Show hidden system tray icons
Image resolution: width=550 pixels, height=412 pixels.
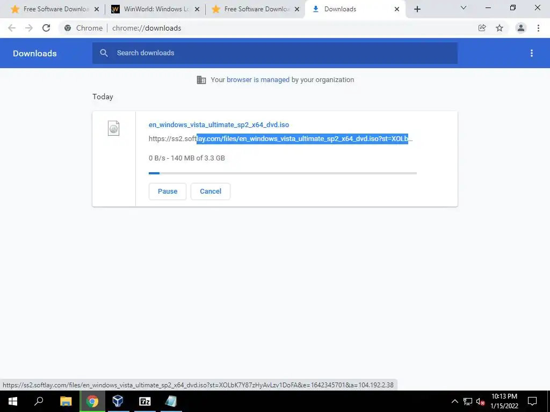coord(454,401)
